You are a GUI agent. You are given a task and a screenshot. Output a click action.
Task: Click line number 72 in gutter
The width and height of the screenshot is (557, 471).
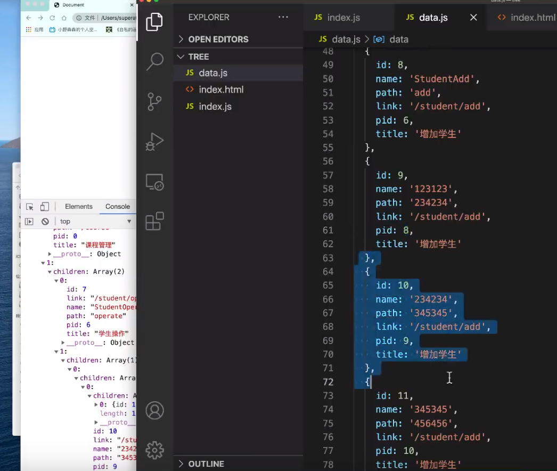tap(328, 382)
